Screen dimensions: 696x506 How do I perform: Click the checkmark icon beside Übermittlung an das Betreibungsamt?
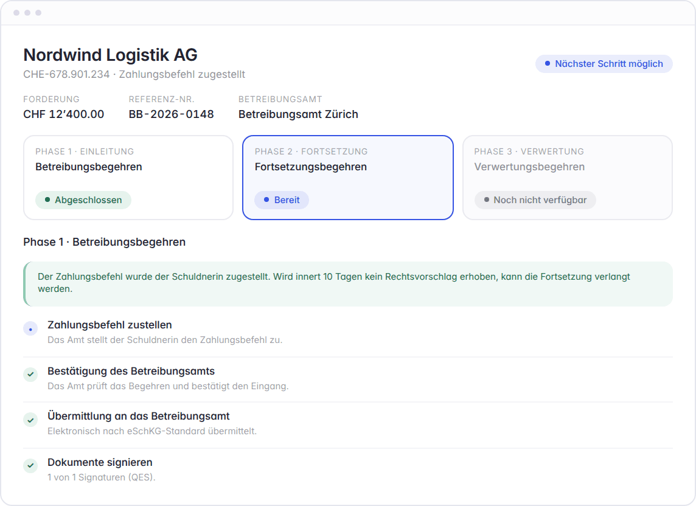tap(30, 420)
